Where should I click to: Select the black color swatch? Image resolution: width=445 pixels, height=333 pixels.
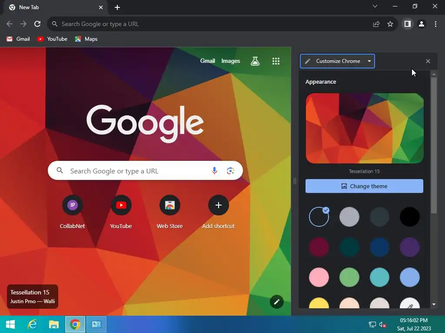coord(409,217)
